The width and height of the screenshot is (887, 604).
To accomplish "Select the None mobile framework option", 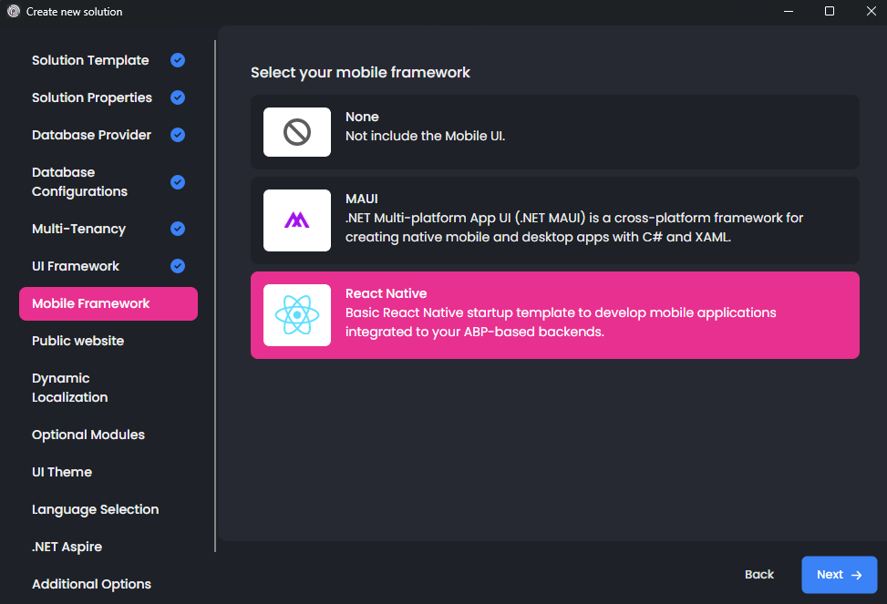I will [x=554, y=132].
